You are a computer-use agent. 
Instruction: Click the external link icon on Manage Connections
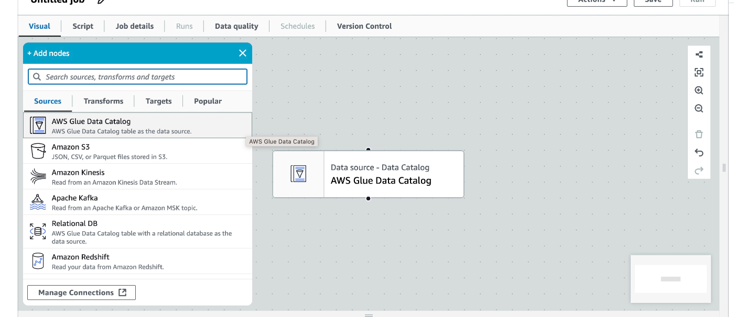click(x=123, y=292)
